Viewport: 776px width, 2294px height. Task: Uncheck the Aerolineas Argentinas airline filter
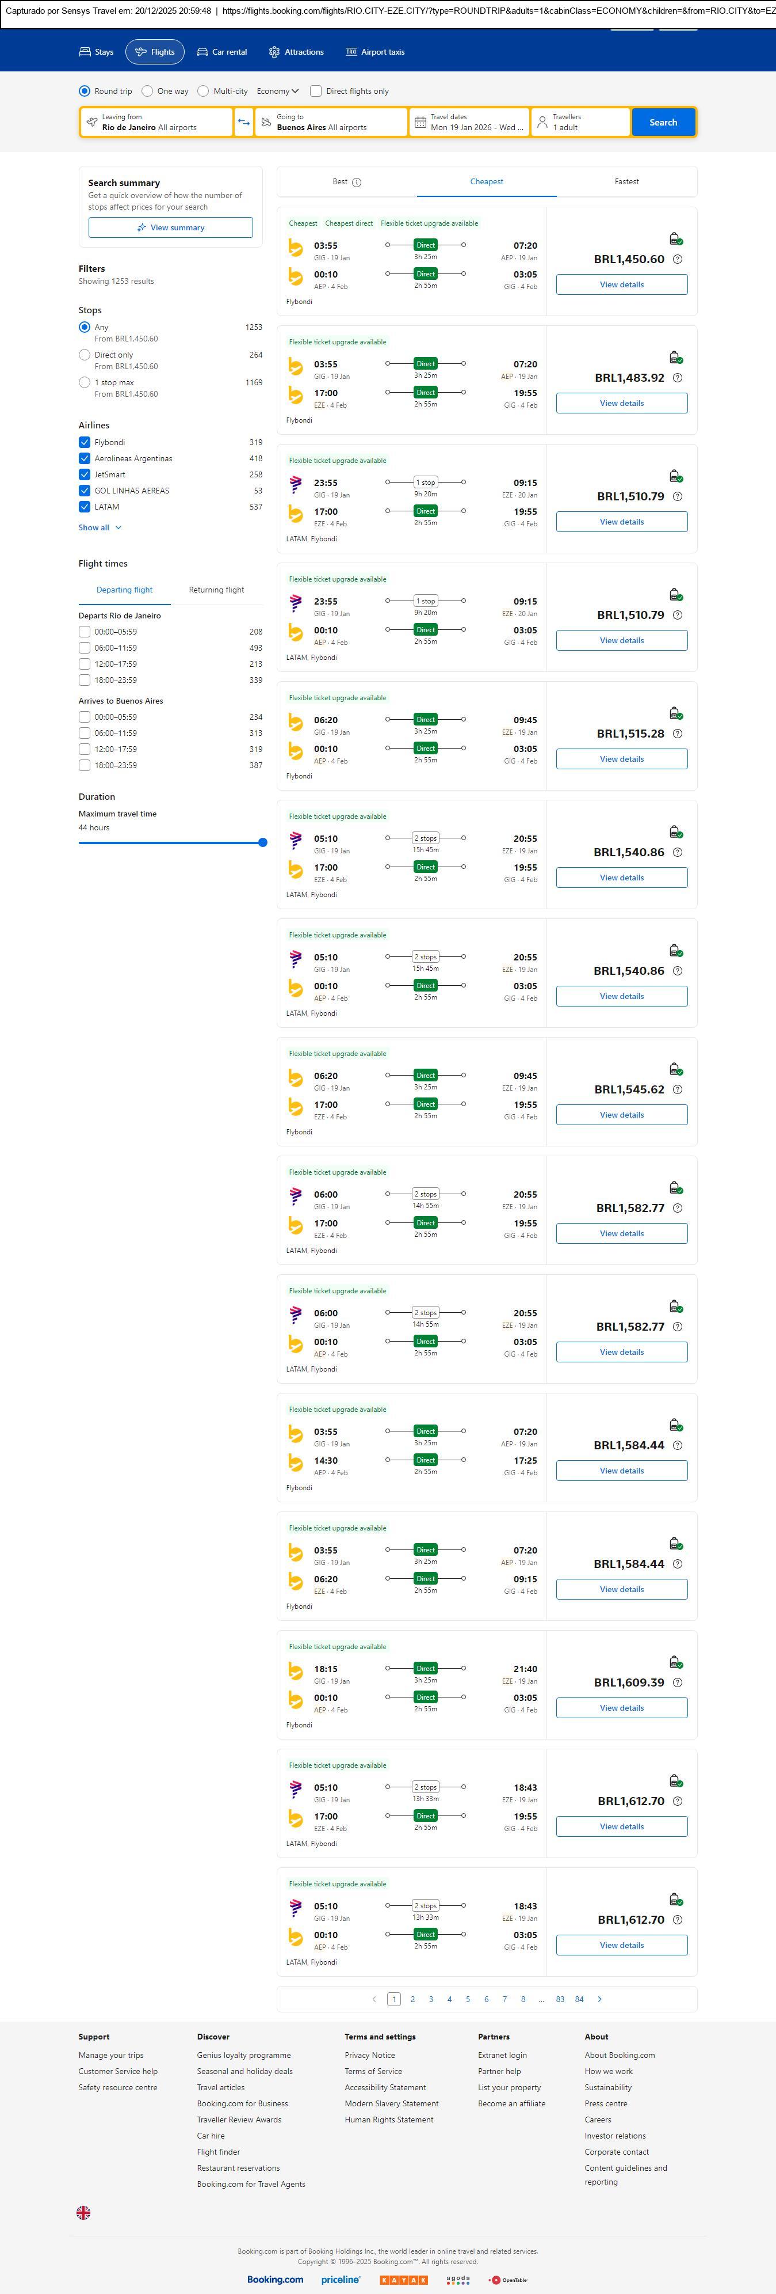(85, 458)
